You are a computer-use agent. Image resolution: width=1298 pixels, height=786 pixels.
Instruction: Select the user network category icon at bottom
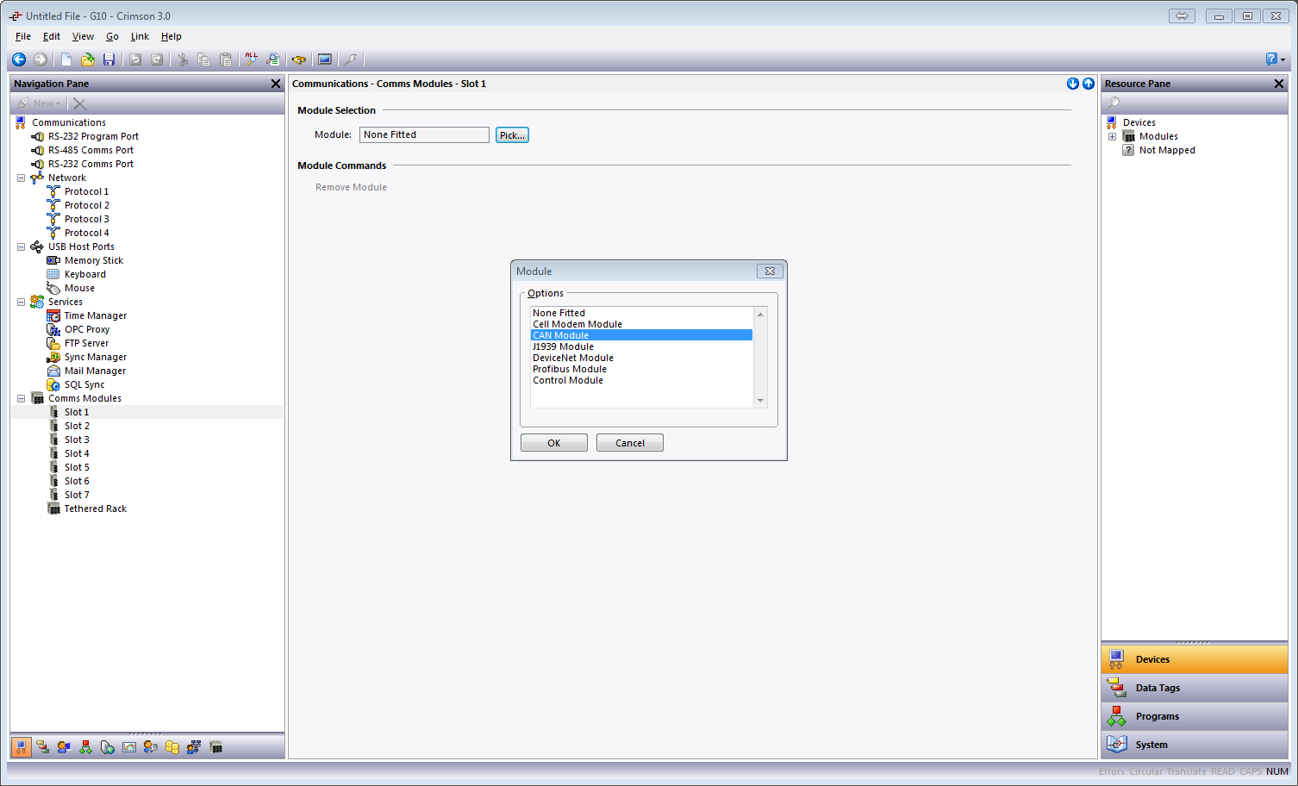click(194, 747)
